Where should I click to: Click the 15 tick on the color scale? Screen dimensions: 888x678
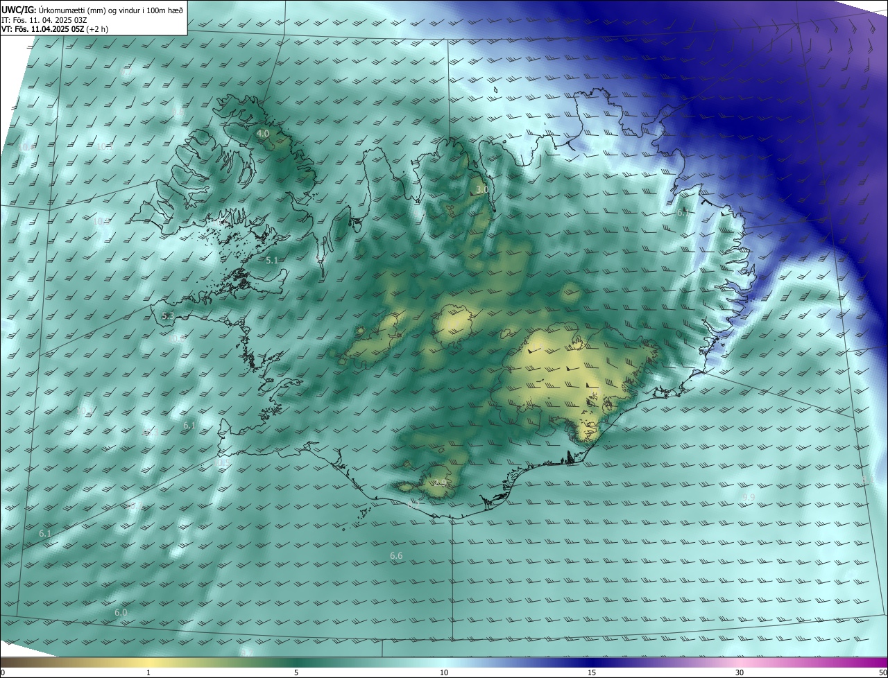(592, 672)
